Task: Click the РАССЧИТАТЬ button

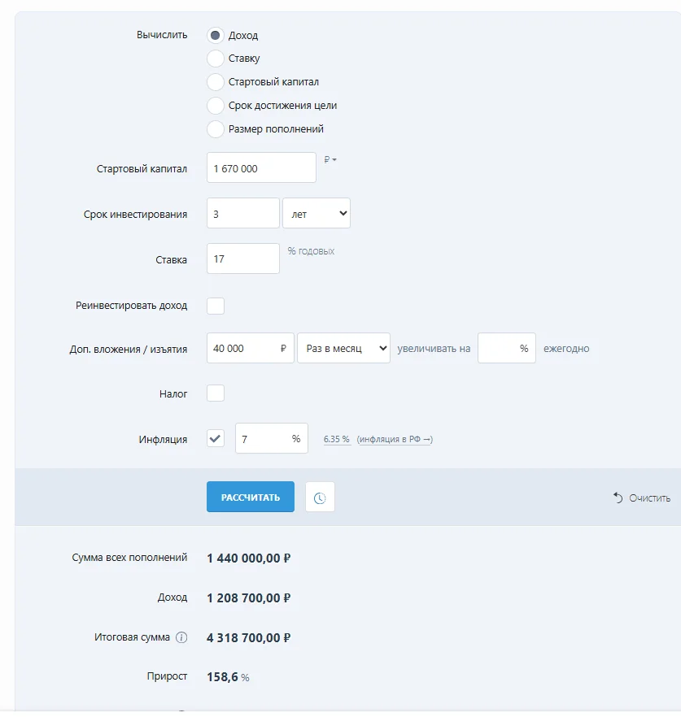Action: [x=251, y=497]
